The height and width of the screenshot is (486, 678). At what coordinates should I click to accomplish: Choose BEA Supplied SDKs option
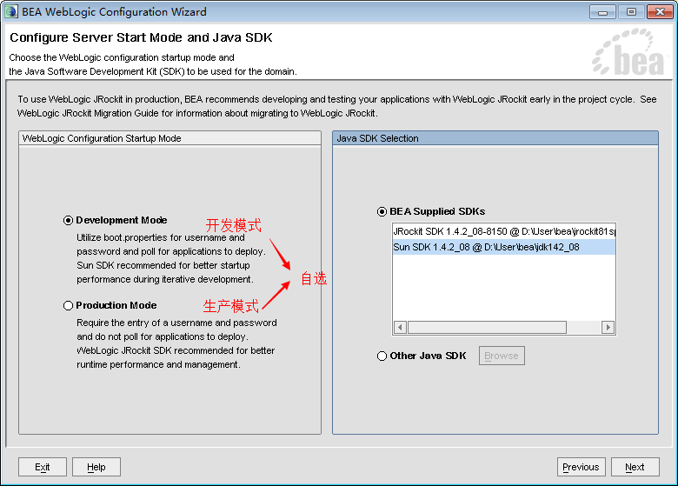(x=382, y=211)
